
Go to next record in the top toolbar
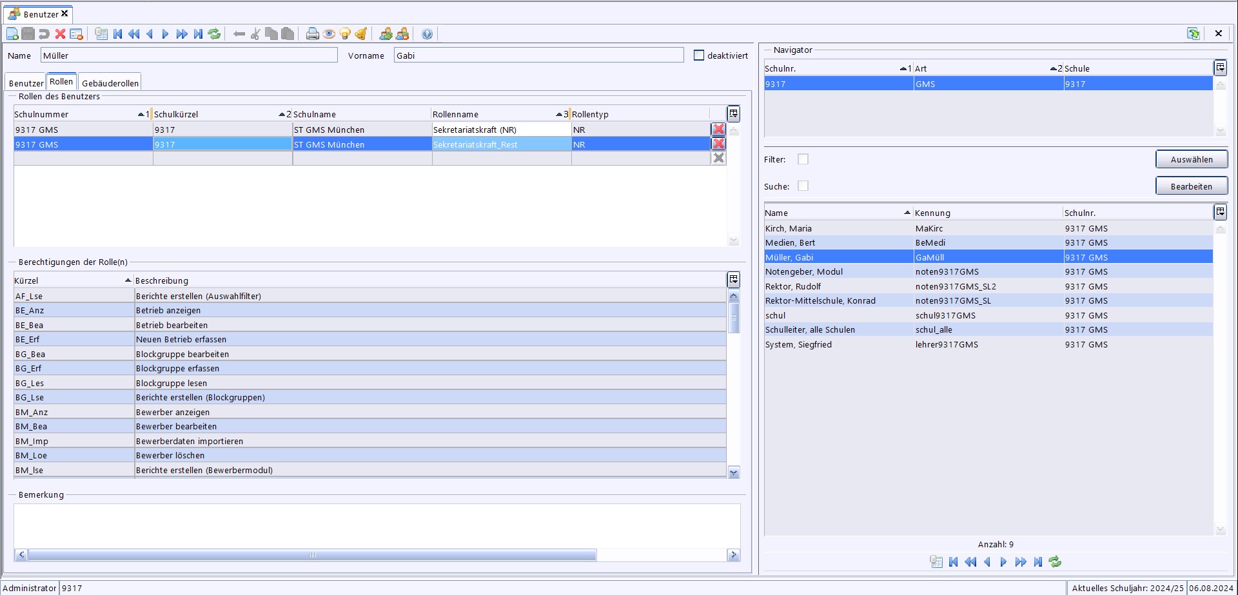click(165, 34)
